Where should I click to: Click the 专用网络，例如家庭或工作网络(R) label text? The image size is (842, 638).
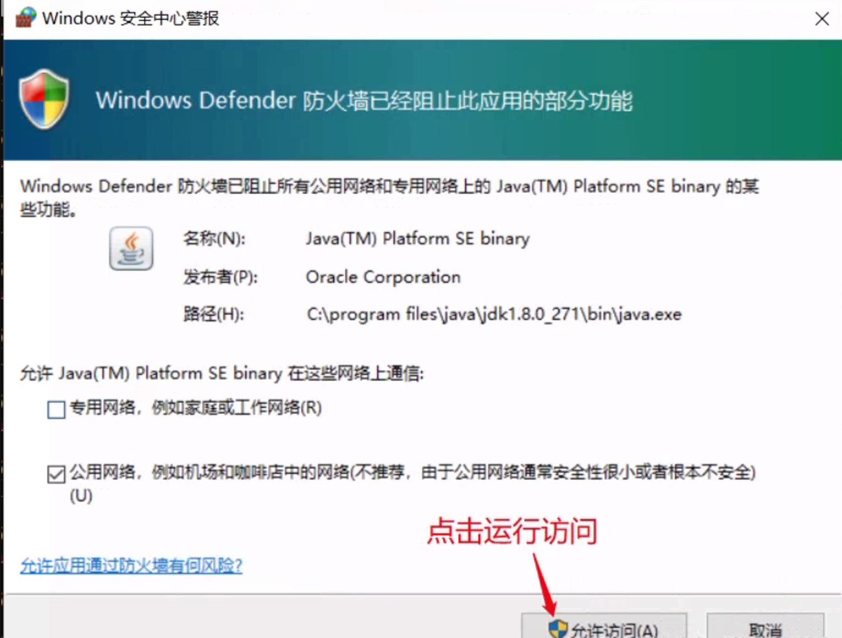196,408
